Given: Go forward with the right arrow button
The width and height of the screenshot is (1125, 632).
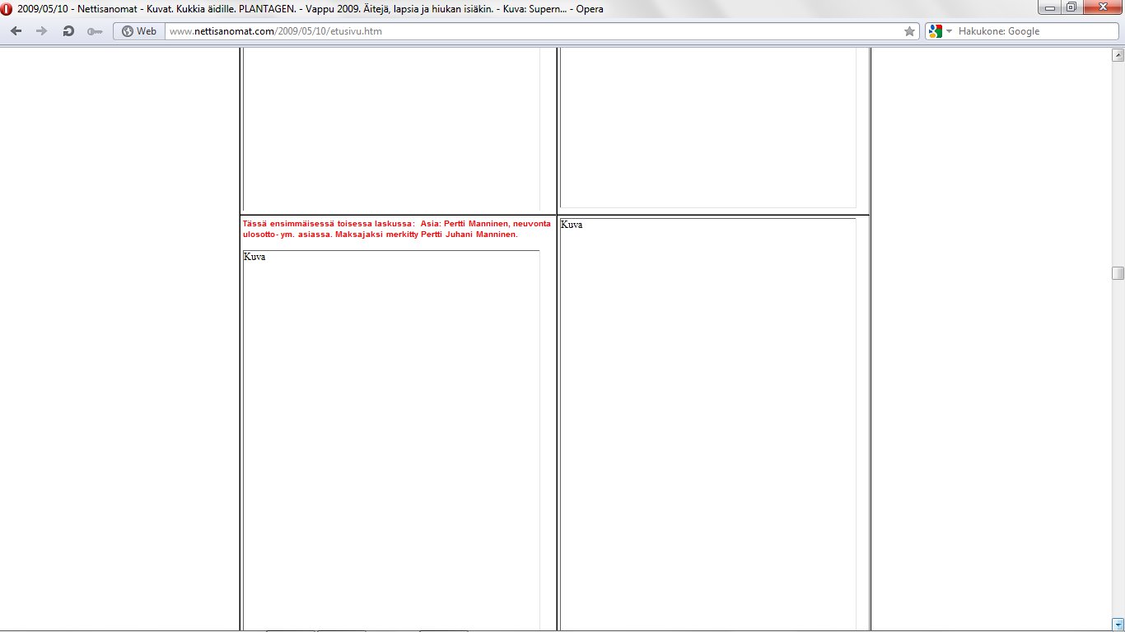Looking at the screenshot, I should (41, 31).
